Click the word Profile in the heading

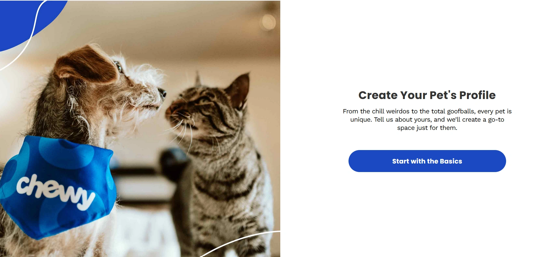(477, 95)
